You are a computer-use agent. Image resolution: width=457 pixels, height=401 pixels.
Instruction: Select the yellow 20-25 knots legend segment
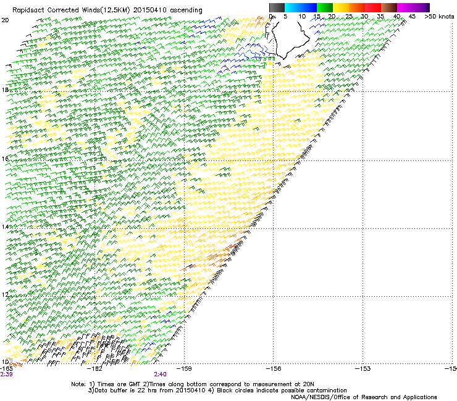click(341, 7)
